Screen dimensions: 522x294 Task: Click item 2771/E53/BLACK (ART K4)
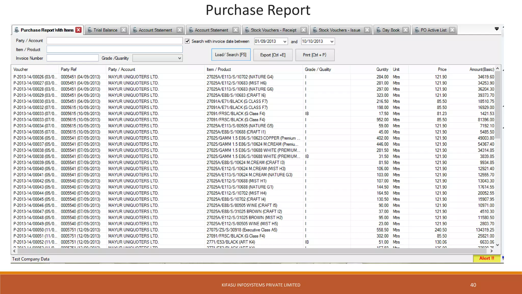[231, 242]
